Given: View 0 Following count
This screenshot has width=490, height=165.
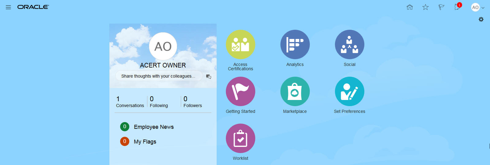Looking at the screenshot, I should tap(159, 102).
